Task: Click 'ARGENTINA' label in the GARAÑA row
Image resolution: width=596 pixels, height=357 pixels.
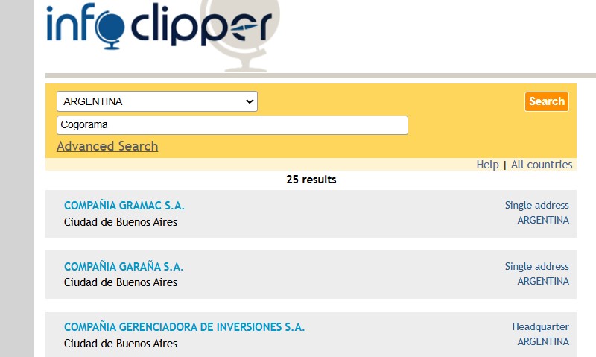Action: click(x=543, y=281)
